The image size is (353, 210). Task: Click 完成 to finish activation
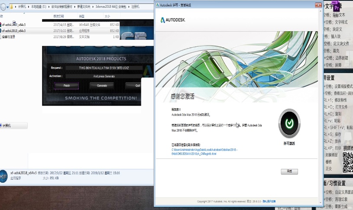click(x=289, y=171)
